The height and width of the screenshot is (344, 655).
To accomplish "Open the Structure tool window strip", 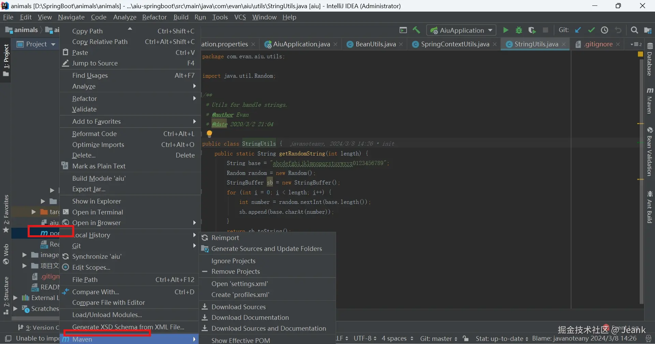I will 6,295.
